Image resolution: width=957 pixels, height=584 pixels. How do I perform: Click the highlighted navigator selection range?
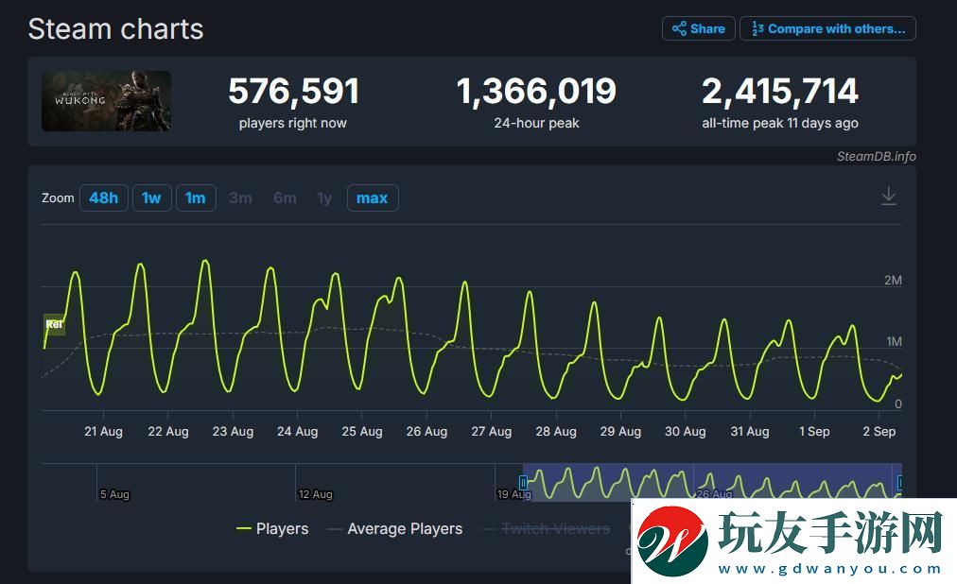click(712, 482)
